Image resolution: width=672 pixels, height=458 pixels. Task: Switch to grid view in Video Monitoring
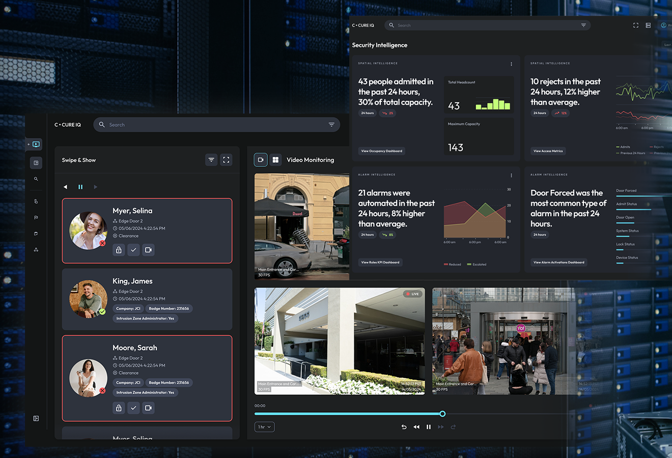[x=275, y=160]
